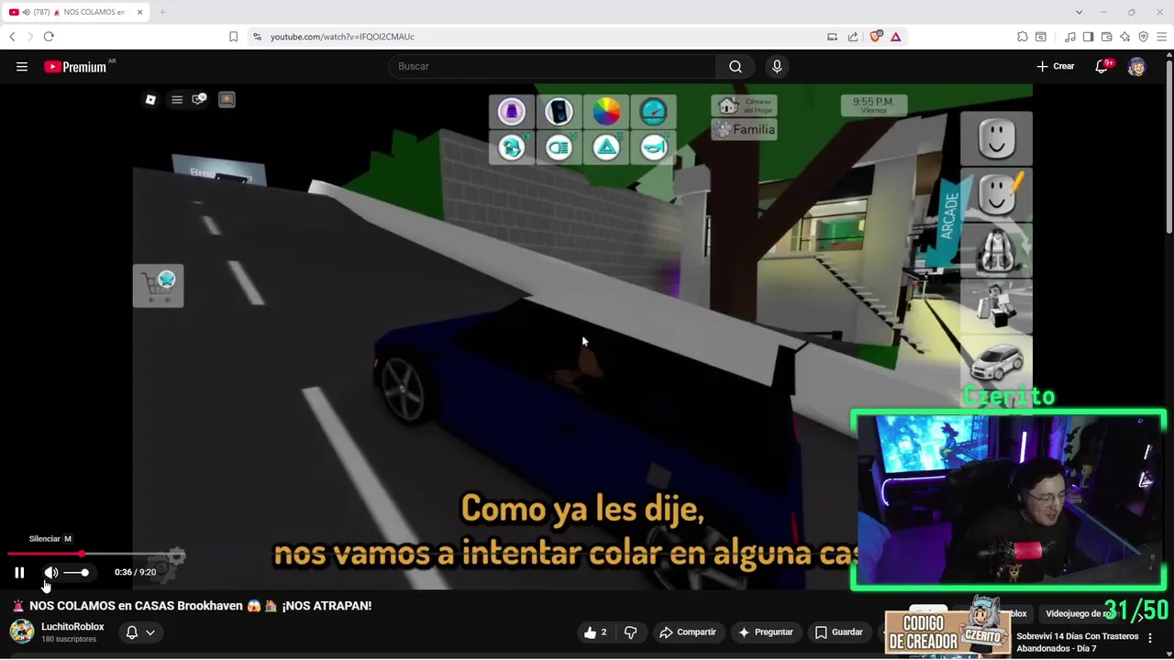The width and height of the screenshot is (1174, 660).
Task: Open the Brave Shields lion icon
Action: pos(876,37)
